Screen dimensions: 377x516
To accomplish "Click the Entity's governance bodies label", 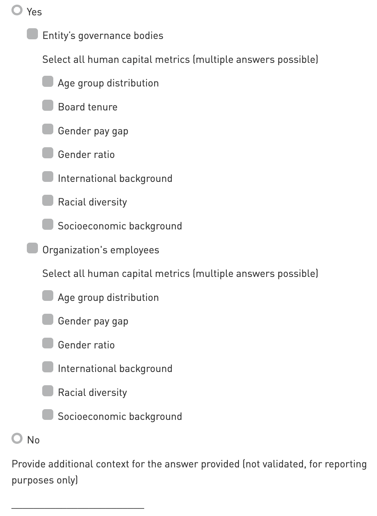I will [x=103, y=36].
